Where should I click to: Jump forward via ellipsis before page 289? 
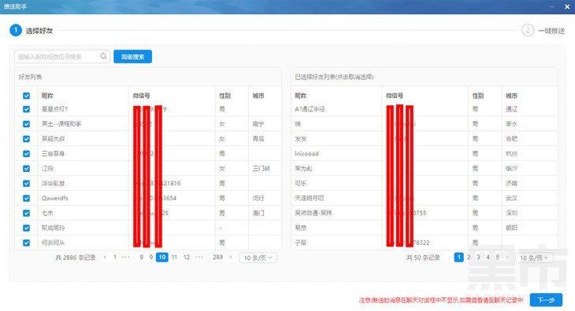click(199, 258)
